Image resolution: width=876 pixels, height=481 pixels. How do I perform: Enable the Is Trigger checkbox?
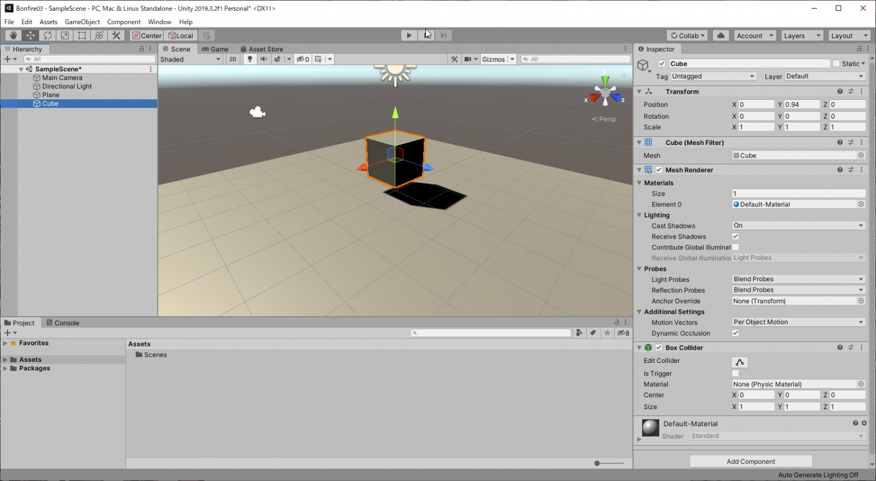pyautogui.click(x=736, y=373)
